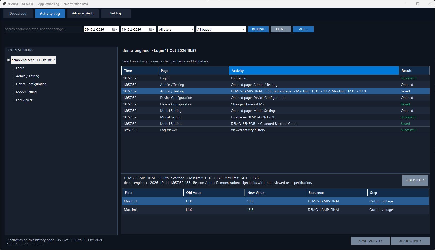Click the New Value column header

(275, 193)
